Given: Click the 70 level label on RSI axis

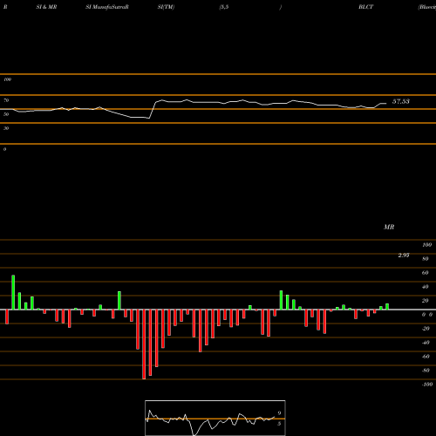Looking at the screenshot, I should click(6, 100).
